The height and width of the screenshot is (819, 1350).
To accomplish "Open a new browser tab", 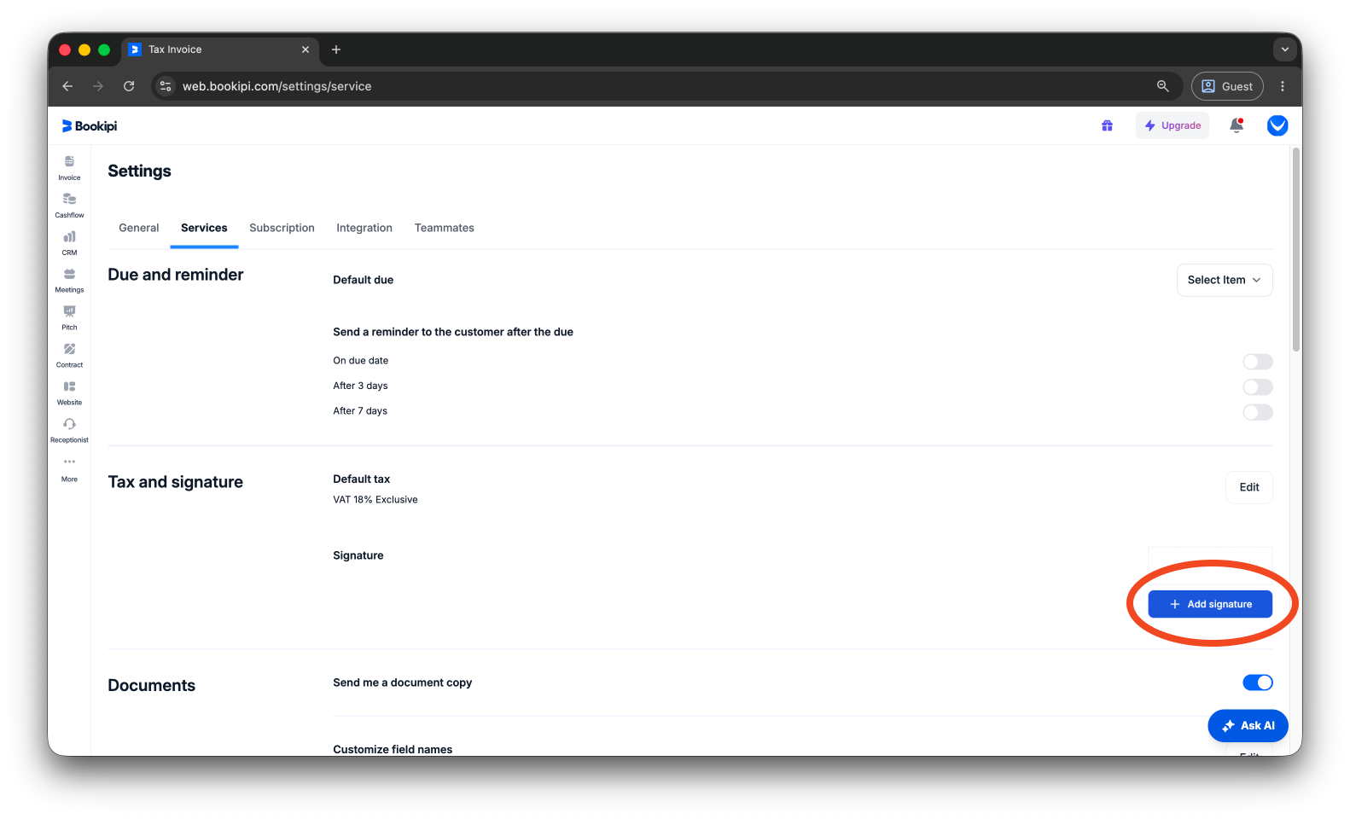I will [x=336, y=49].
